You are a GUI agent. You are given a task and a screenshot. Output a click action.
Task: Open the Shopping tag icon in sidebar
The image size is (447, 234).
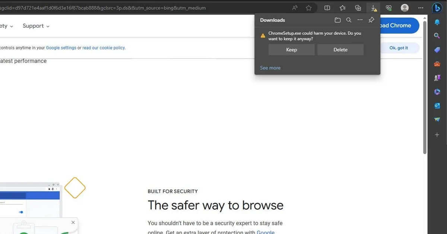[437, 50]
